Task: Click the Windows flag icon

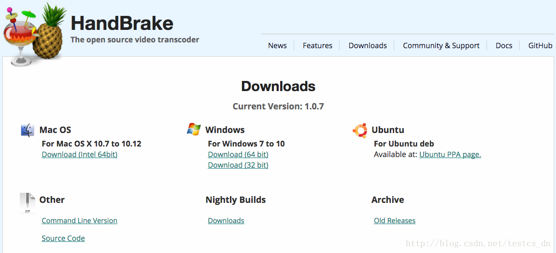Action: (x=194, y=129)
